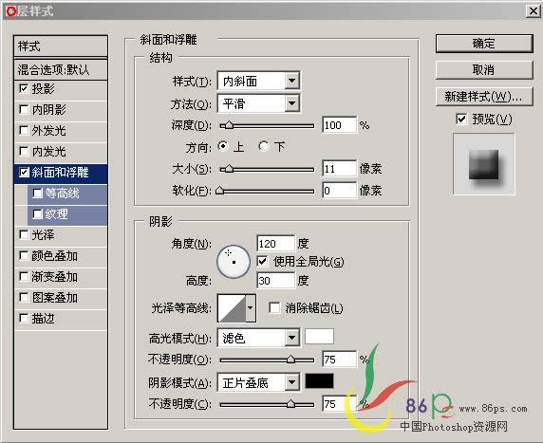The image size is (543, 443).
Task: Click the 大小 (Size) input field
Action: coord(339,169)
